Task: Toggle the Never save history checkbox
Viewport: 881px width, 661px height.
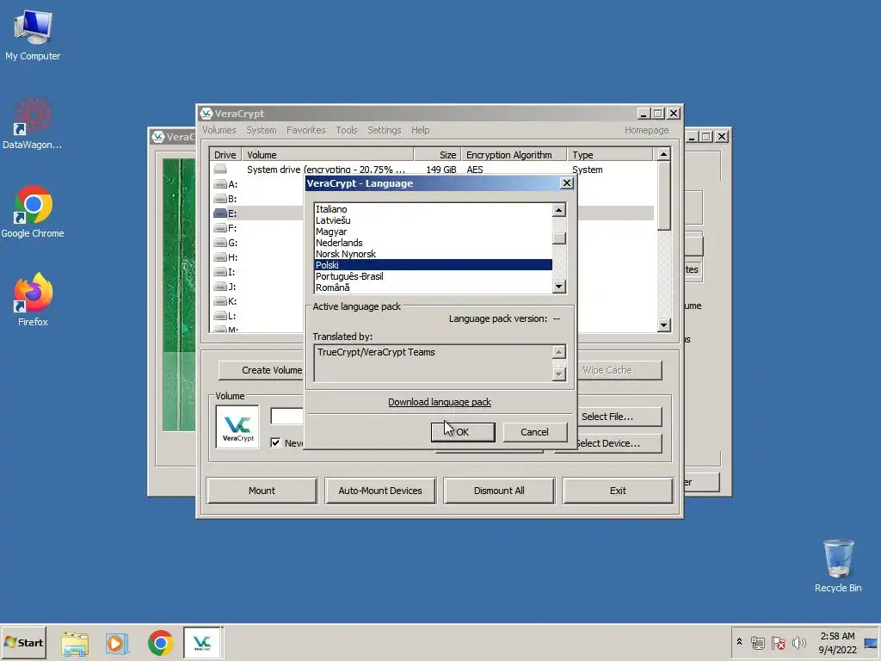Action: 275,442
